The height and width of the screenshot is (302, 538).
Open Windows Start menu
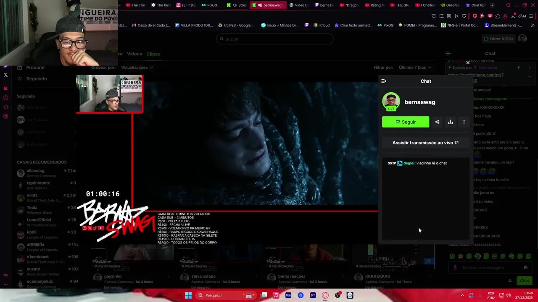[188, 295]
